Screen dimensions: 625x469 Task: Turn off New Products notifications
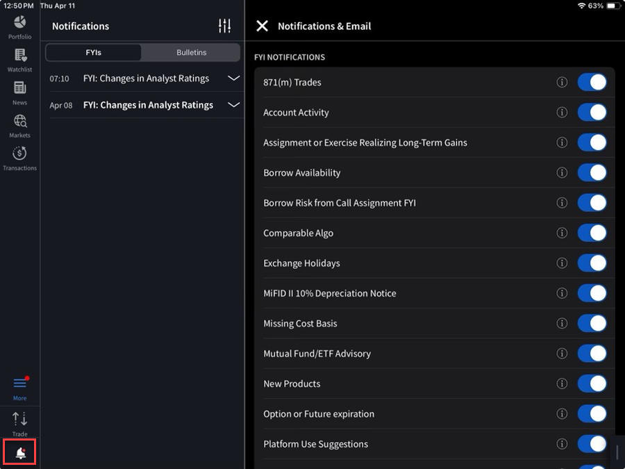(x=592, y=384)
